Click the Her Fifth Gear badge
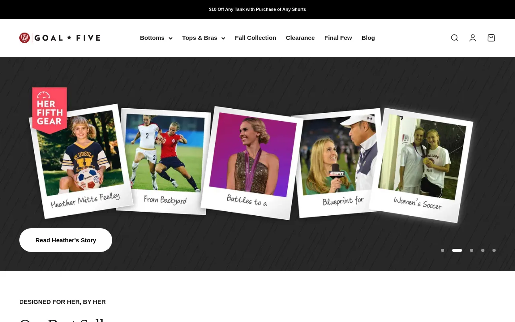This screenshot has width=515, height=322. click(49, 109)
